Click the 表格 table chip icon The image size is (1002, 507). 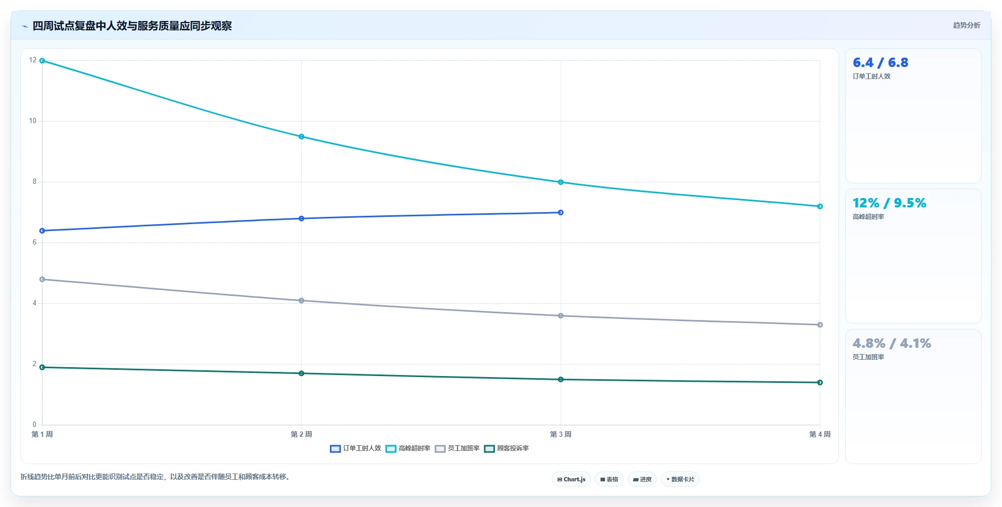(x=603, y=479)
